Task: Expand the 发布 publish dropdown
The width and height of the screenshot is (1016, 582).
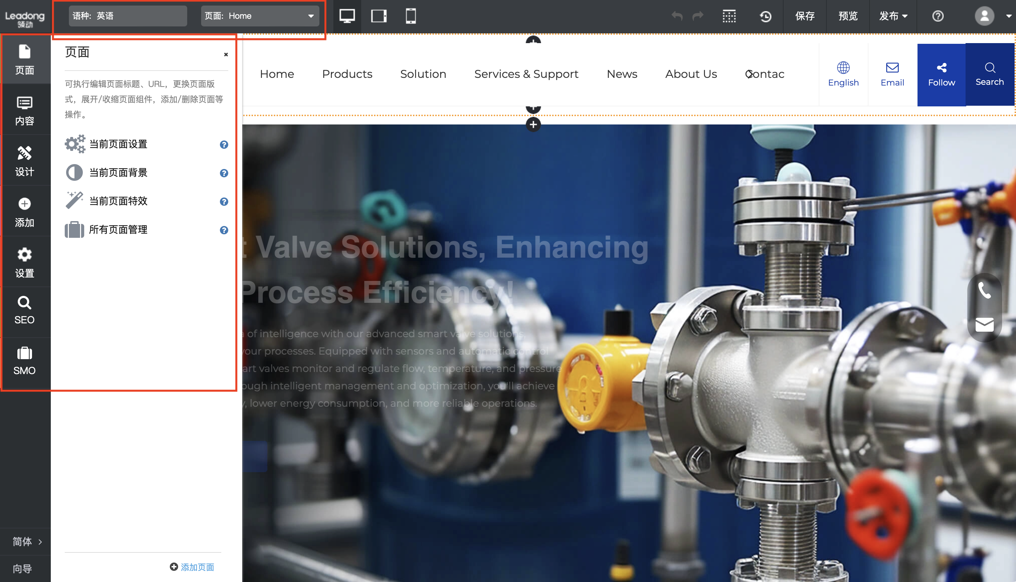Action: [893, 16]
